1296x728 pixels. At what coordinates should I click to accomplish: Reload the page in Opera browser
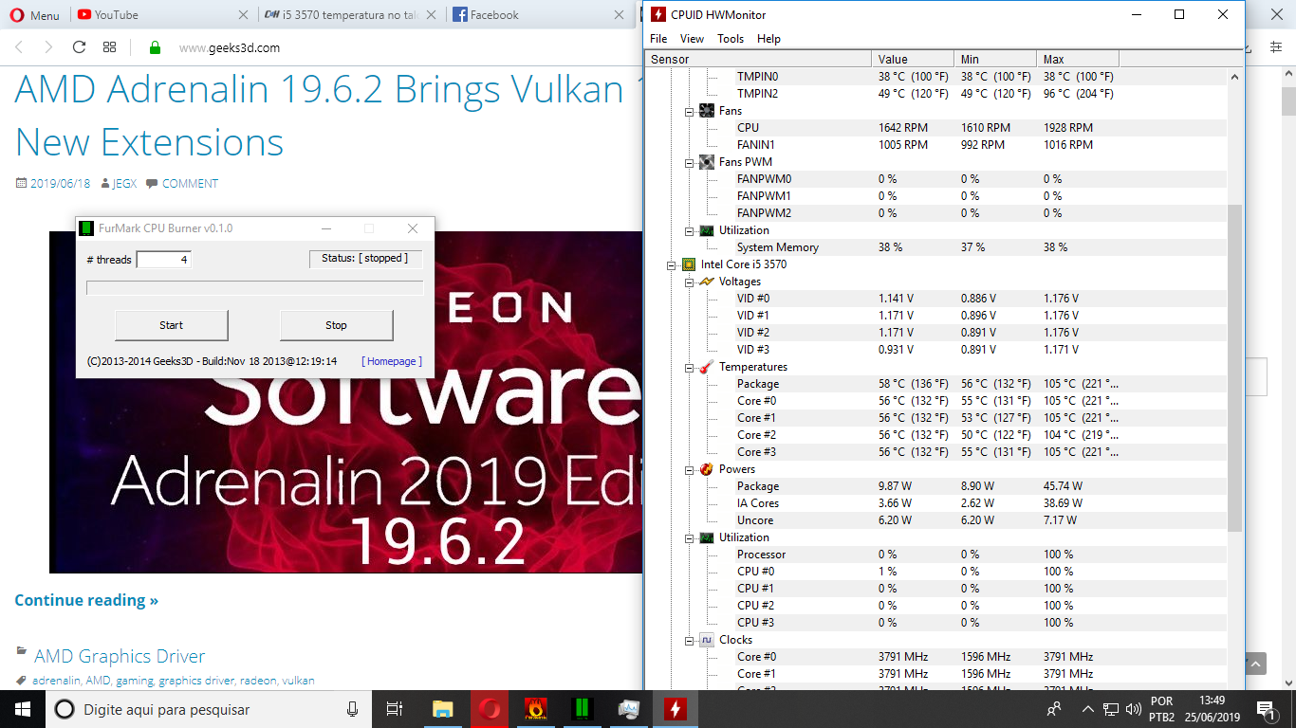[79, 47]
